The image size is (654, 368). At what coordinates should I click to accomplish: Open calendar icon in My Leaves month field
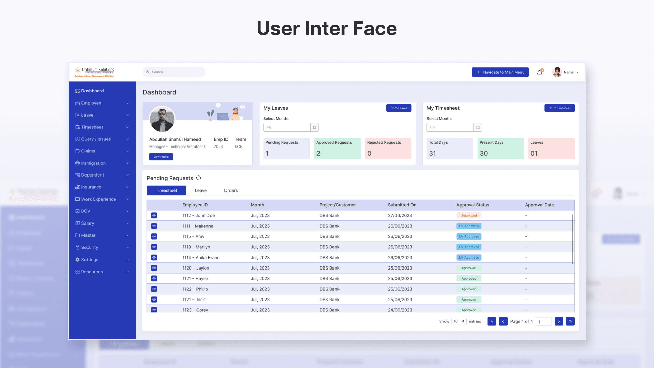coord(314,127)
